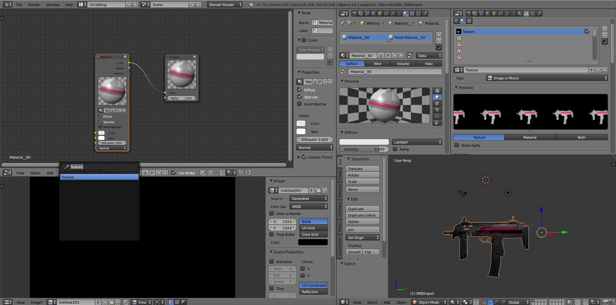Toggle the Use Nodes checkbox
The width and height of the screenshot is (616, 305).
(174, 173)
